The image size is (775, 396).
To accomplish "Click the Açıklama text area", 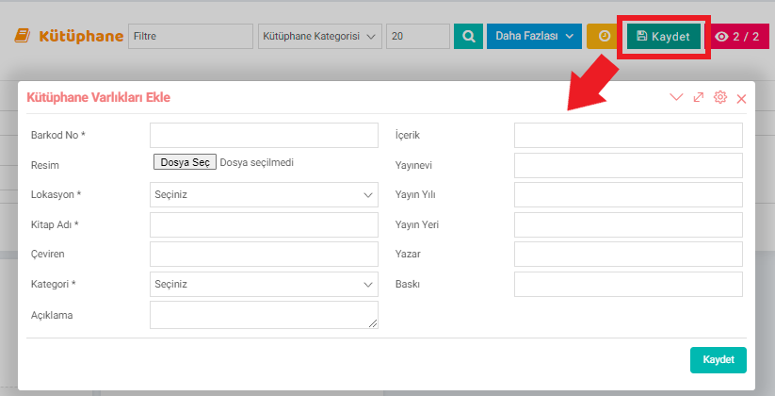I will pos(264,315).
